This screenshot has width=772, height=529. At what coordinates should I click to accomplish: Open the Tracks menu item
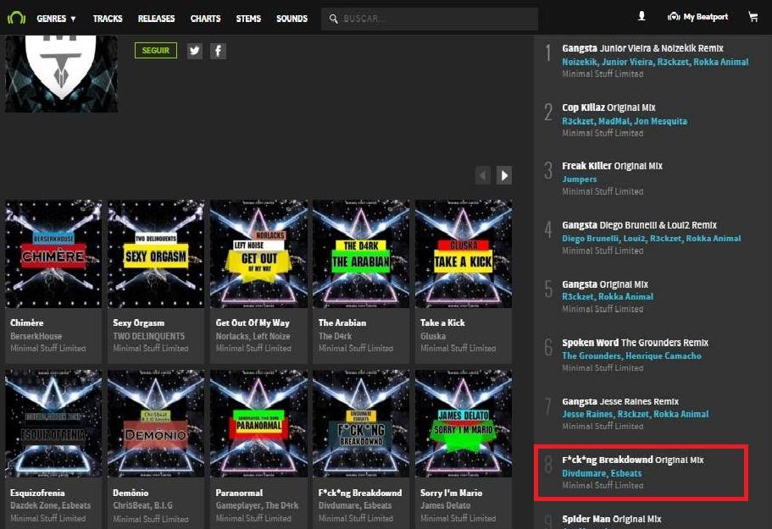(108, 19)
